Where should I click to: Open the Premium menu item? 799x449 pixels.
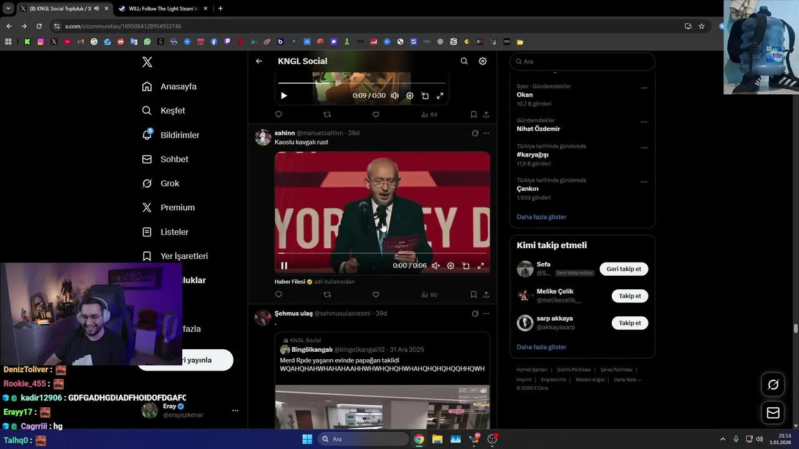[x=168, y=208]
